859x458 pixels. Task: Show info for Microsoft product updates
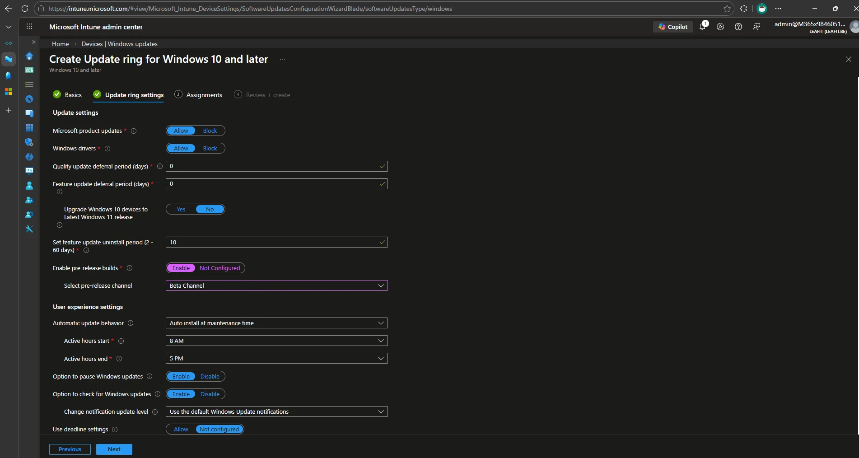tap(134, 131)
